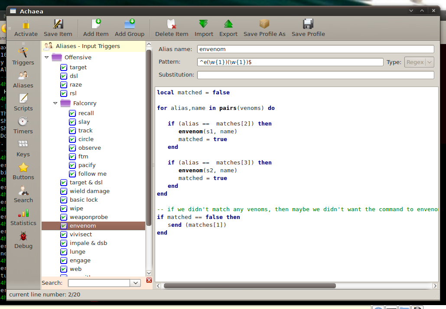The width and height of the screenshot is (446, 309).
Task: Toggle the vivisect alias checkbox
Action: coord(64,235)
